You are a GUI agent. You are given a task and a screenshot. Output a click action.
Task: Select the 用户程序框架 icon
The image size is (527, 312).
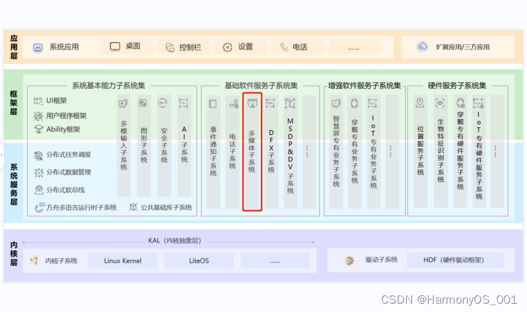pyautogui.click(x=39, y=116)
